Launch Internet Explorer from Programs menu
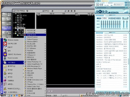Image resolution: width=130 pixels, height=97 pixels. pos(35,37)
